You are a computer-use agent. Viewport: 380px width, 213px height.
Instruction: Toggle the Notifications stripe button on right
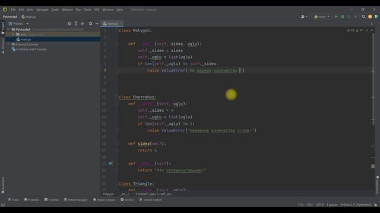378,185
